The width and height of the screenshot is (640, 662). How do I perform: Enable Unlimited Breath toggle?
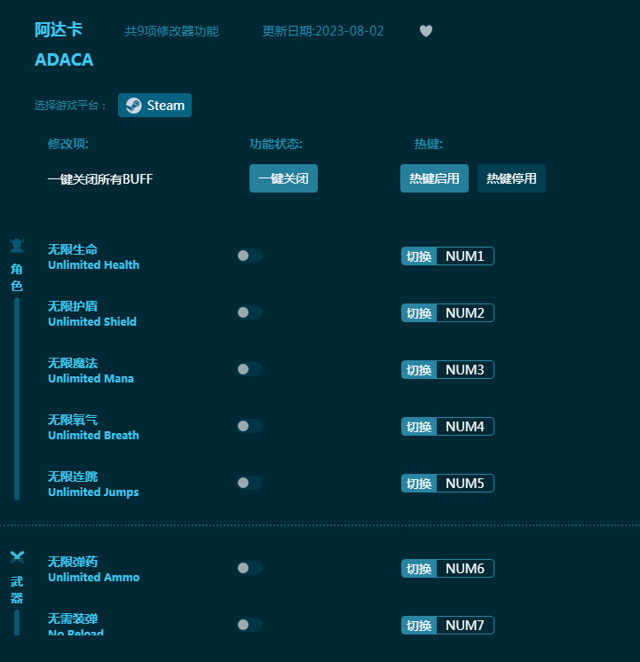pyautogui.click(x=249, y=426)
